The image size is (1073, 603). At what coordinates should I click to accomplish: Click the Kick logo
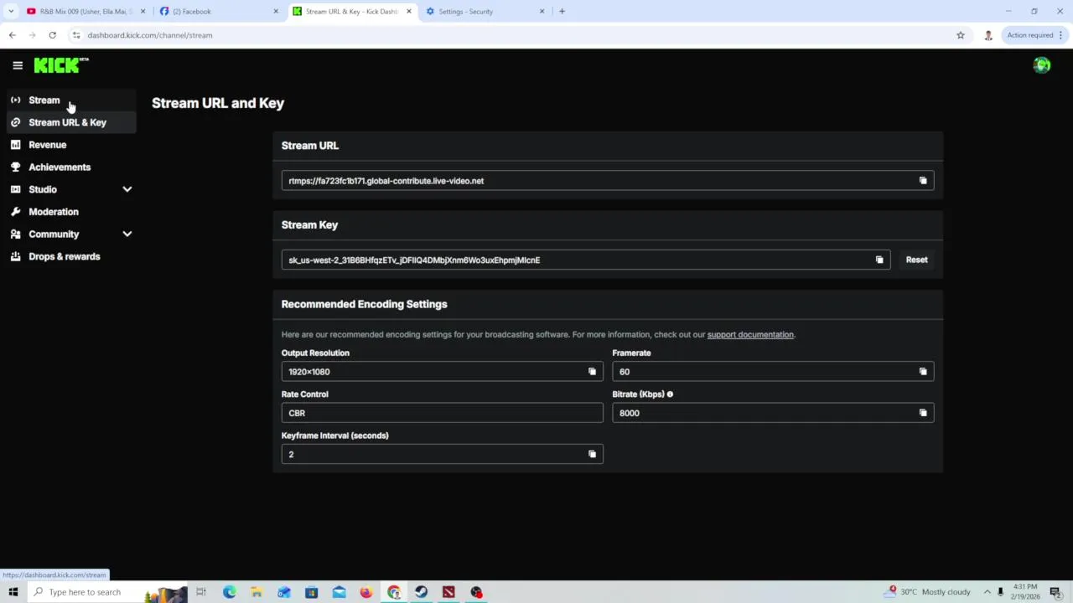61,65
